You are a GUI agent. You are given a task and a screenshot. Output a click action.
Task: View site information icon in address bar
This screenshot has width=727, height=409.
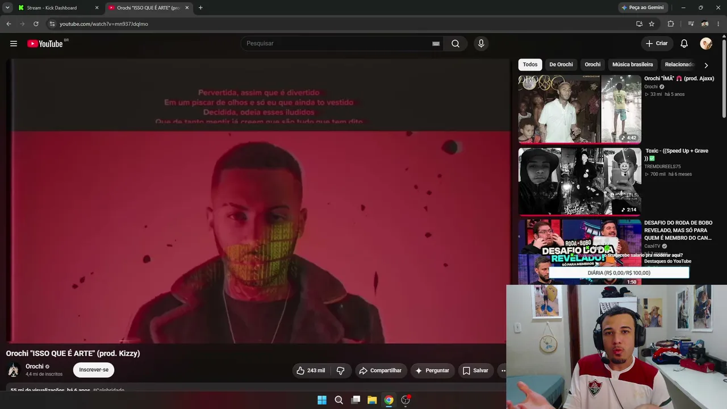[x=52, y=24]
